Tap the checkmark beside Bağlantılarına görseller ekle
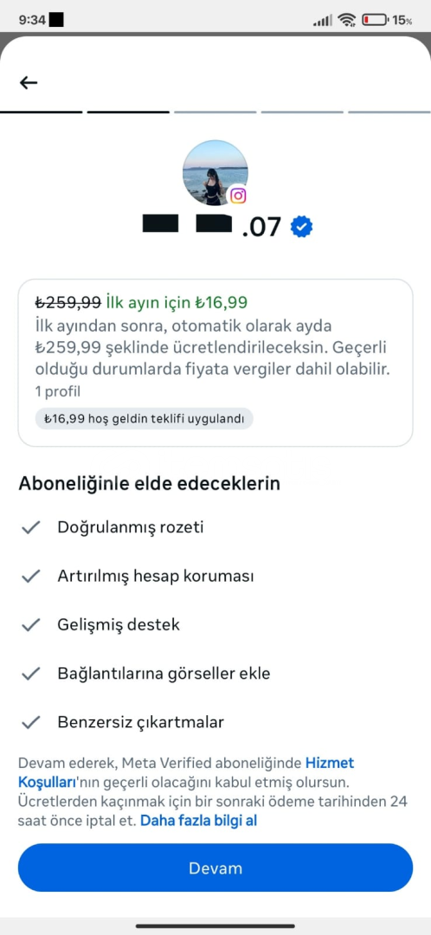 (x=30, y=674)
